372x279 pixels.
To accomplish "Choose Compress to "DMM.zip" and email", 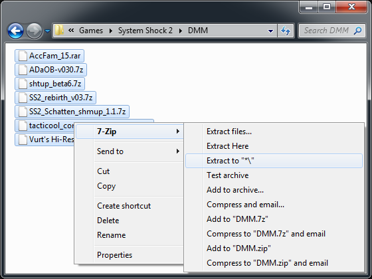I will [x=274, y=263].
